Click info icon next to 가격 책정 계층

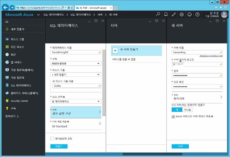pyautogui.click(x=68, y=122)
